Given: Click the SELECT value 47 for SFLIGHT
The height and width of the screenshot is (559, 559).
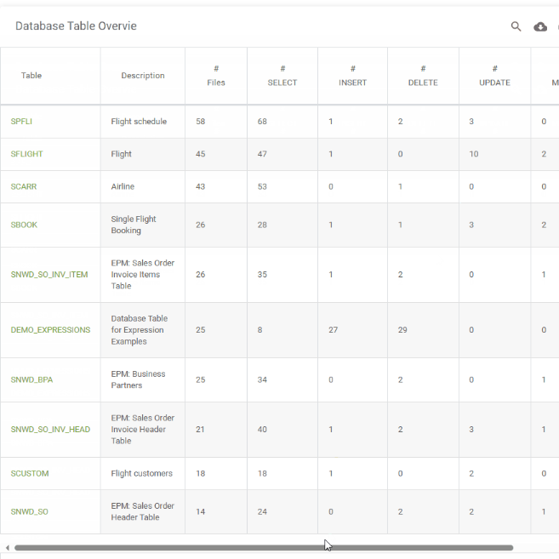Looking at the screenshot, I should click(x=262, y=154).
